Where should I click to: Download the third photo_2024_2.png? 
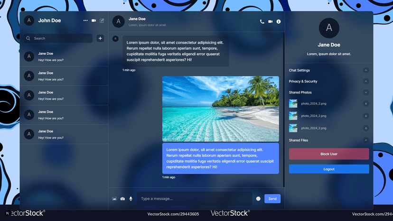click(x=366, y=128)
